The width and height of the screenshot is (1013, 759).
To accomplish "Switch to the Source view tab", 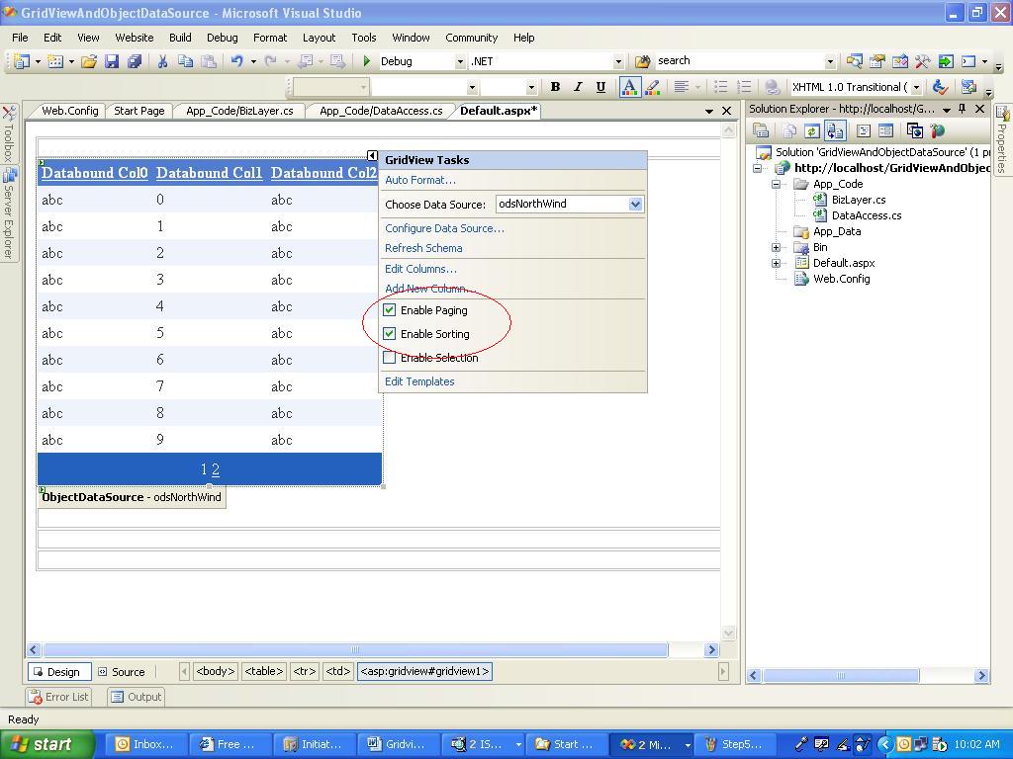I will click(x=122, y=672).
